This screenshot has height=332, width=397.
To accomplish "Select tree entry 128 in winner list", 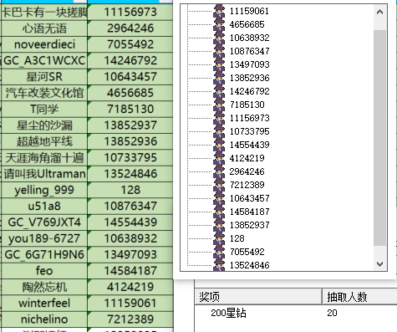I will pos(237,238).
